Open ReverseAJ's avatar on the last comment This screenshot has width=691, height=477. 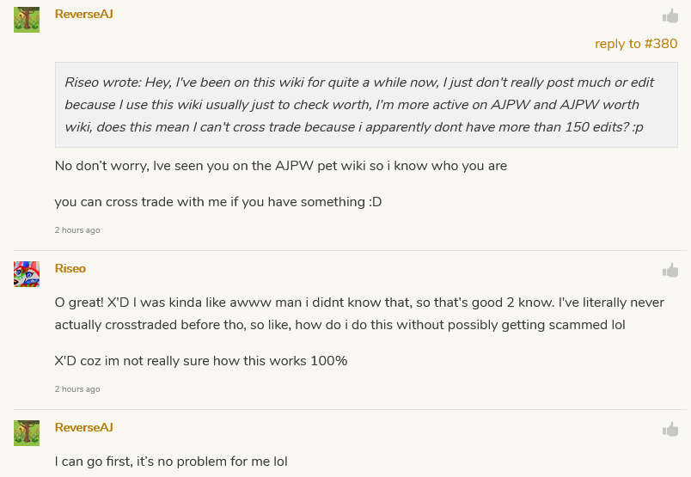point(27,432)
